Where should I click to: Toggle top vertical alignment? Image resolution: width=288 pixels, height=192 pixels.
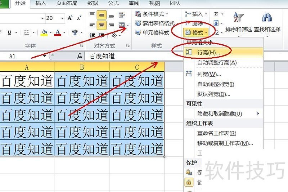[92, 15]
